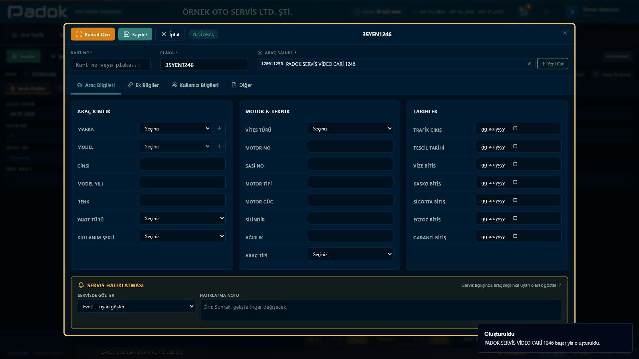Open calendar picker for Vize Bitiş

pos(515,164)
